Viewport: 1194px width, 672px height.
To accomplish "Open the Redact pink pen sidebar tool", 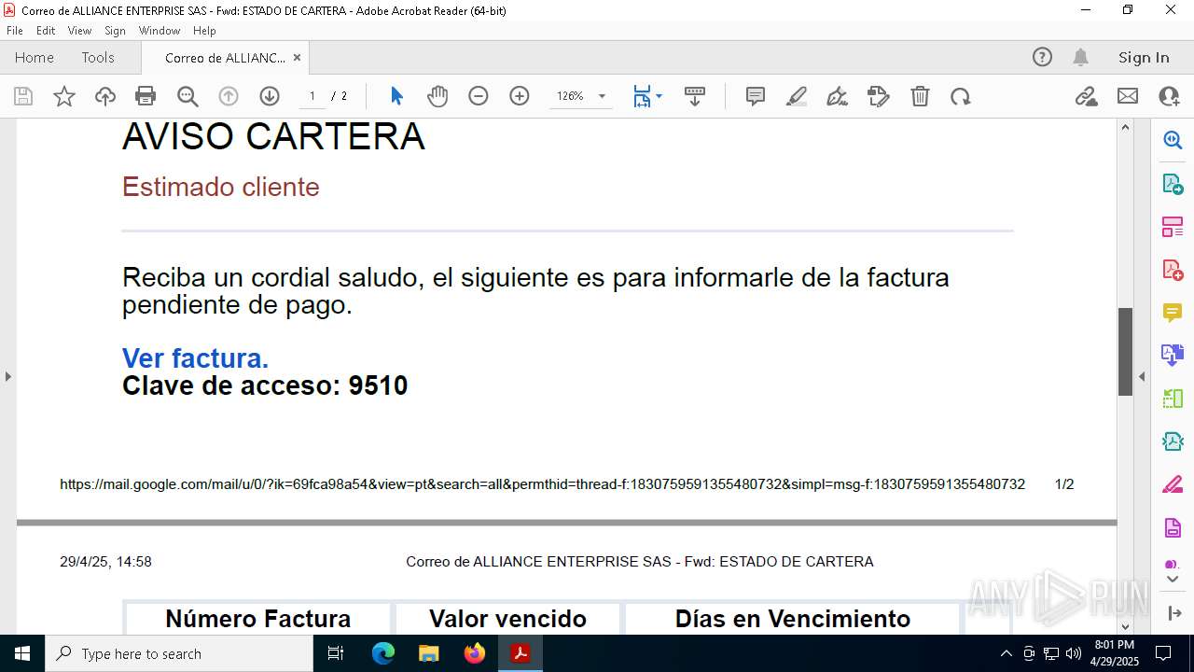I will pos(1173,484).
